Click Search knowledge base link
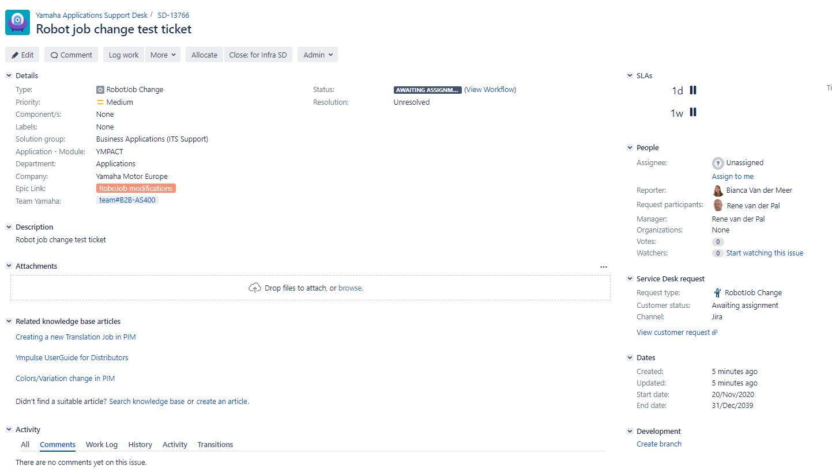 point(147,402)
